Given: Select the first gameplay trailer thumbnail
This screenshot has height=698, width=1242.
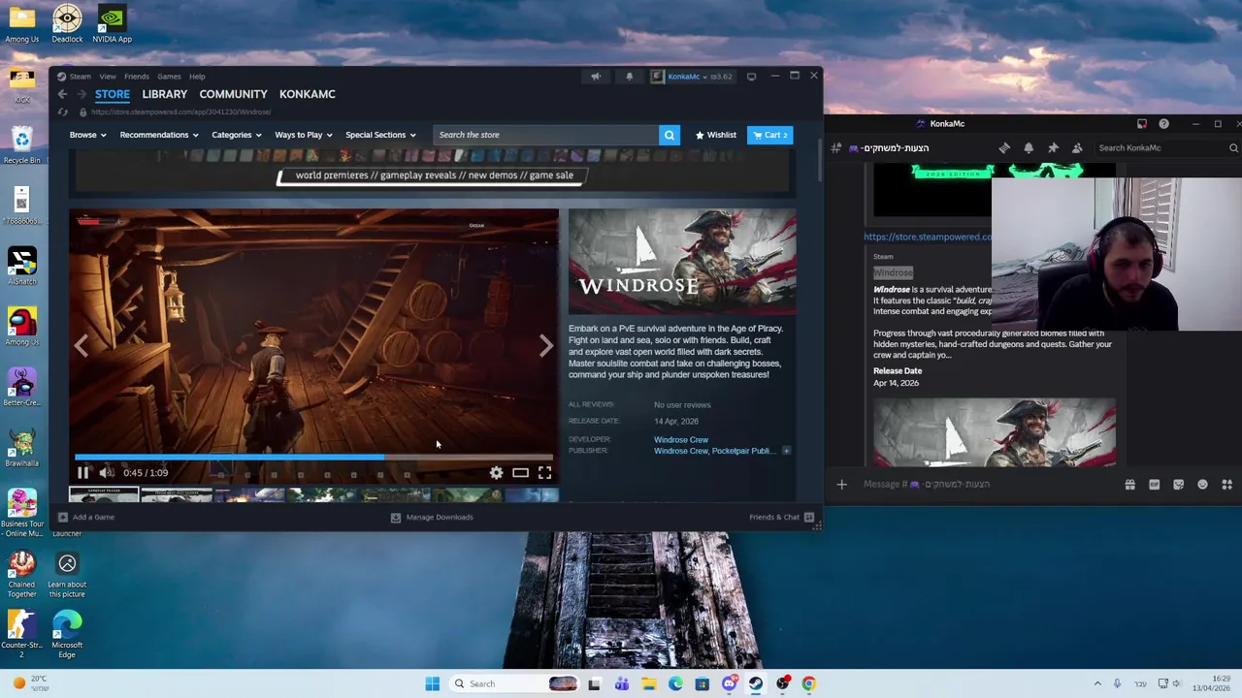Looking at the screenshot, I should (x=104, y=495).
